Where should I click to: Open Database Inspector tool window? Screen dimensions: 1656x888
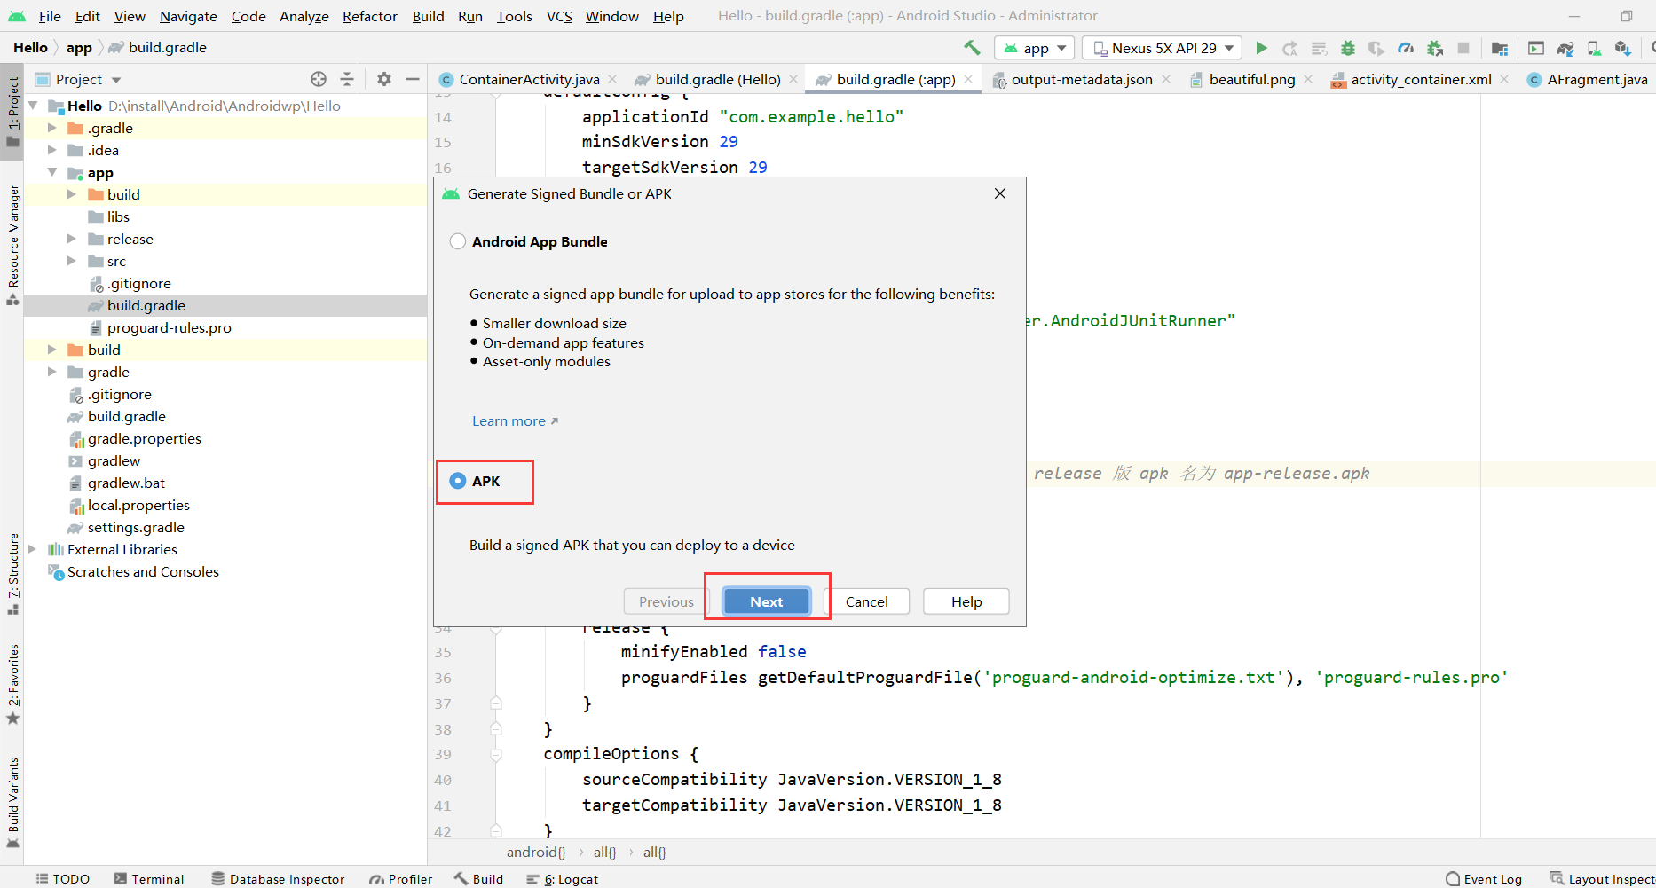coord(278,878)
